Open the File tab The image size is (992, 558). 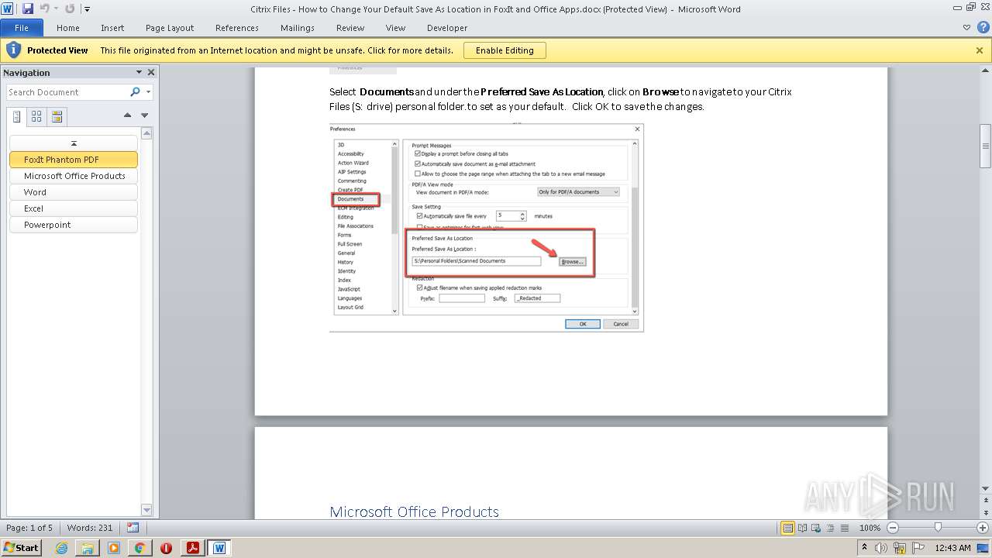click(x=22, y=27)
